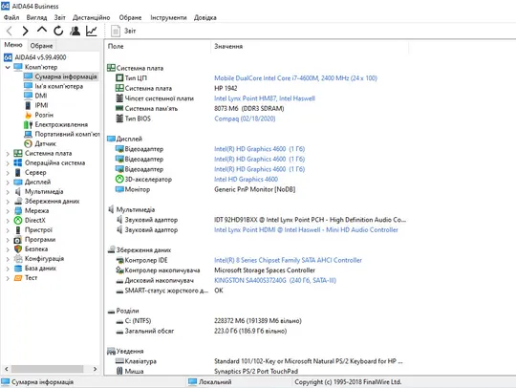Viewport: 516px width, 388px height.
Task: Generate a report with the Звіт toolbar button
Action: tap(123, 31)
